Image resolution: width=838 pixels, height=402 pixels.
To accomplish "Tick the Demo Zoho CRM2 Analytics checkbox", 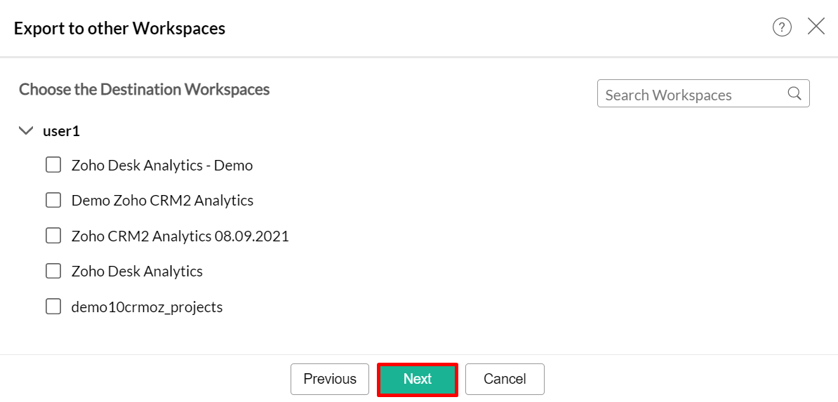I will (x=53, y=201).
